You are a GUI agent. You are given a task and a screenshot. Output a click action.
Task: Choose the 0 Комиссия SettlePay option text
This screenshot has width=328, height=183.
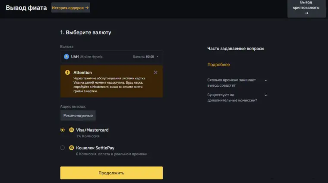[x=111, y=154]
